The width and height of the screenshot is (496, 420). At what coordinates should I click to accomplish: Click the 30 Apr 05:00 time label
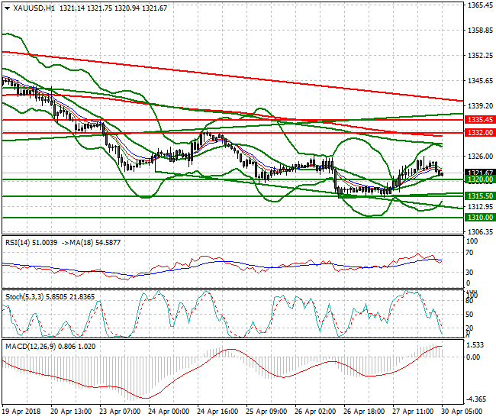coord(462,412)
